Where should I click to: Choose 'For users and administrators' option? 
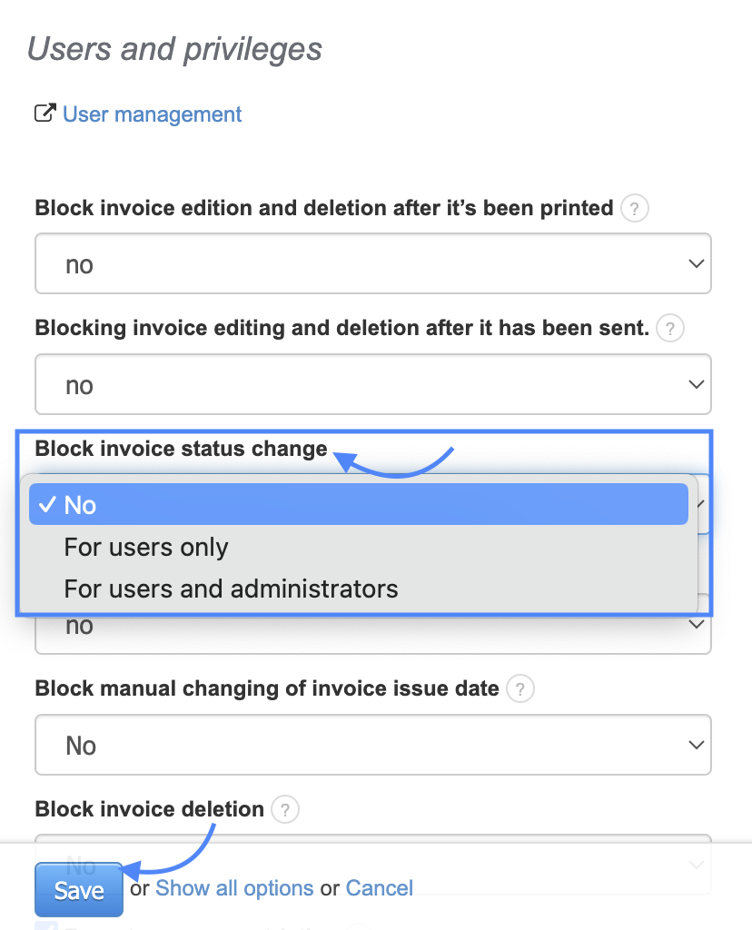pyautogui.click(x=231, y=589)
